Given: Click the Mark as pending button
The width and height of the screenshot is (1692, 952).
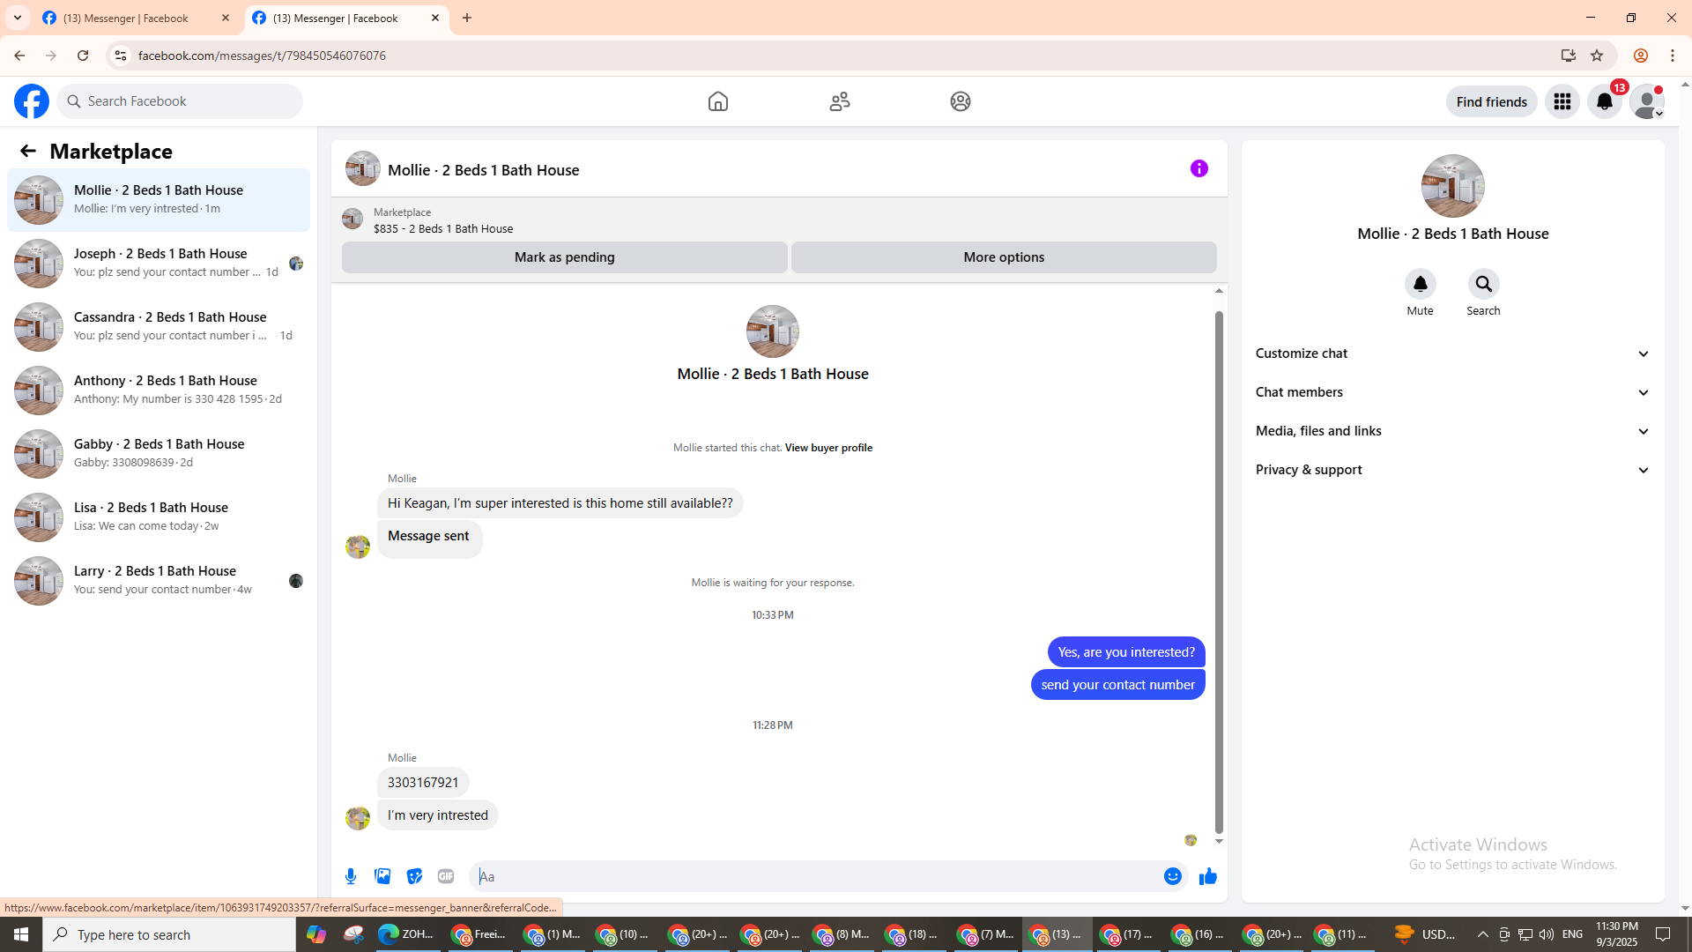Looking at the screenshot, I should (565, 257).
